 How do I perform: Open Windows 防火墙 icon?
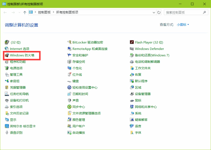pyautogui.click(x=7, y=56)
